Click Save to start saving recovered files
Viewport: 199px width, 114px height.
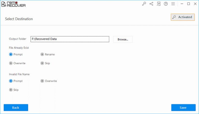click(183, 108)
